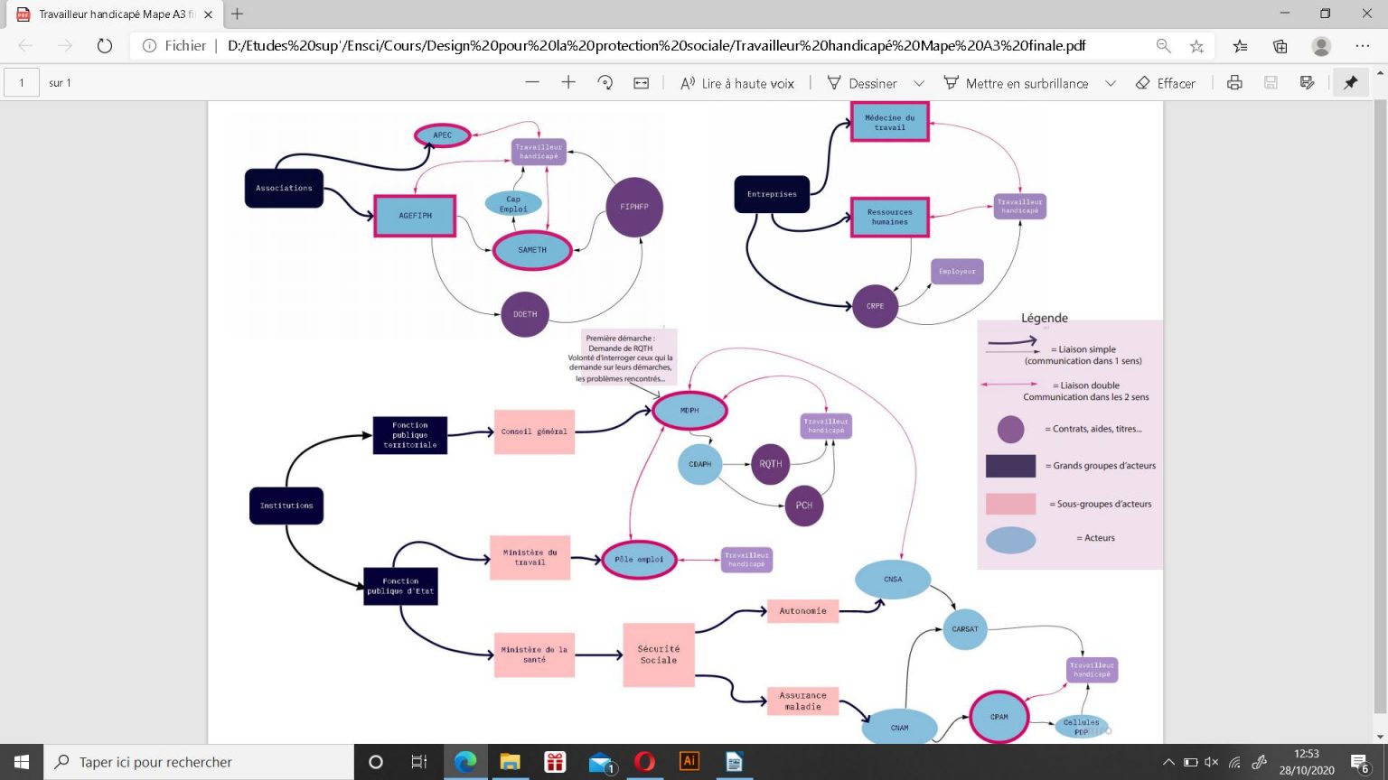Image resolution: width=1388 pixels, height=780 pixels.
Task: Zoom out with the minus icon
Action: 532,83
